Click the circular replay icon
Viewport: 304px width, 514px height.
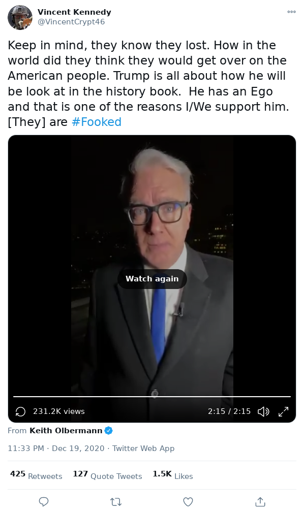click(20, 411)
